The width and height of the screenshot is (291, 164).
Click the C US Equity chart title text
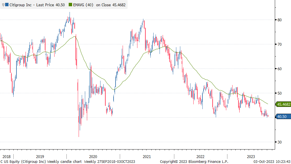click(x=41, y=162)
